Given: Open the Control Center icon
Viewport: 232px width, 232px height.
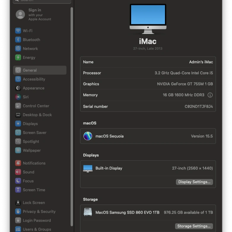Looking at the screenshot, I should pyautogui.click(x=18, y=106).
